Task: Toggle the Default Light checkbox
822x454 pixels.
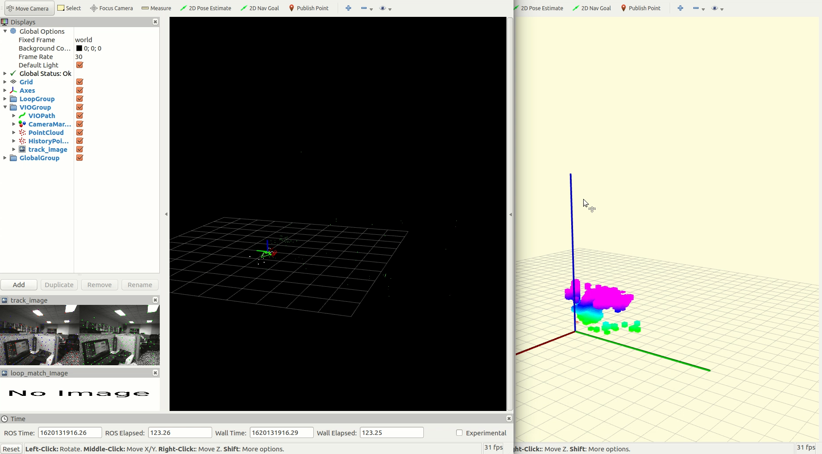Action: [x=80, y=65]
